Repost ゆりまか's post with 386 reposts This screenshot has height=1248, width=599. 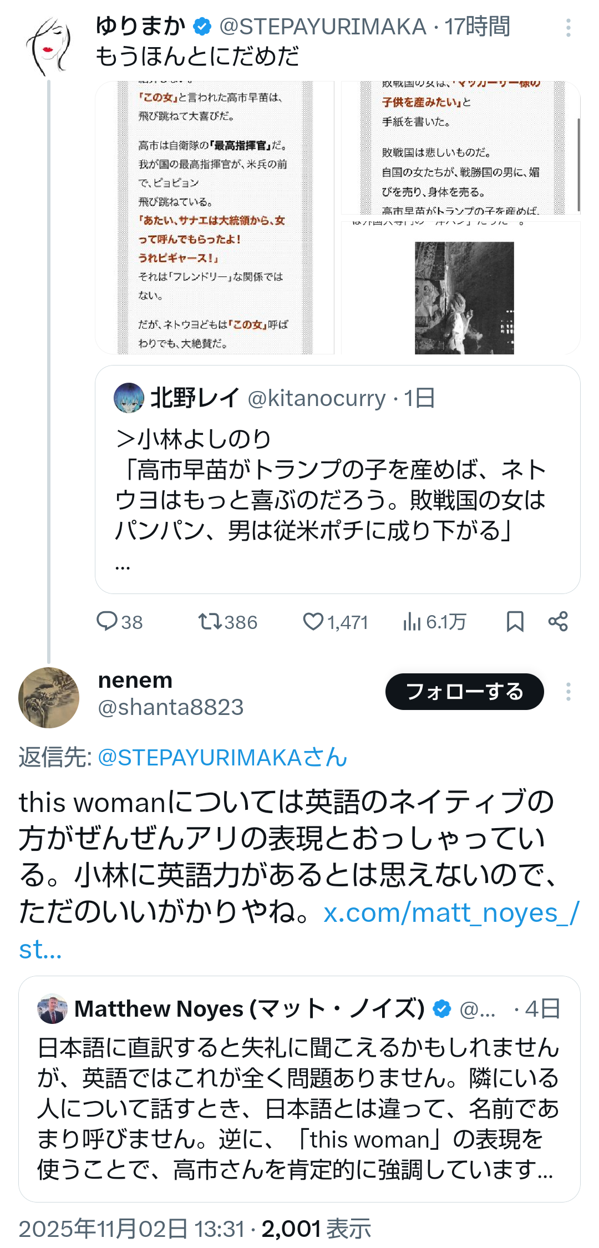tap(211, 621)
